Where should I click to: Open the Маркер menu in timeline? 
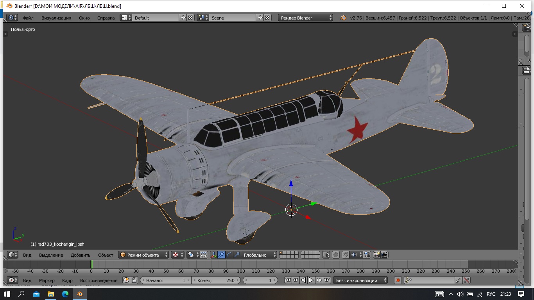click(47, 280)
